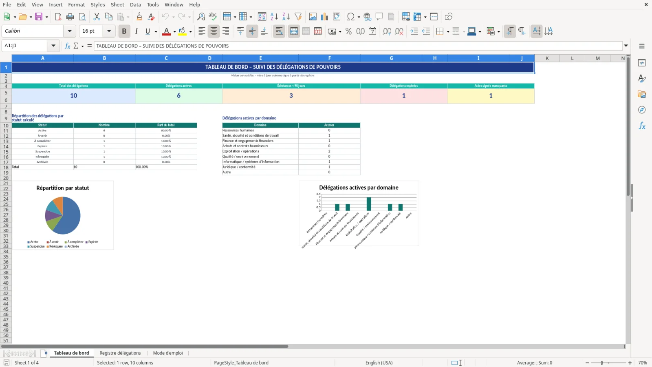The image size is (652, 367).
Task: Open Underline style dropdown arrow
Action: 156,32
